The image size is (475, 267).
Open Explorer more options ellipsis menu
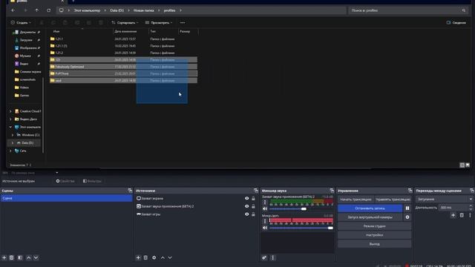pyautogui.click(x=183, y=23)
